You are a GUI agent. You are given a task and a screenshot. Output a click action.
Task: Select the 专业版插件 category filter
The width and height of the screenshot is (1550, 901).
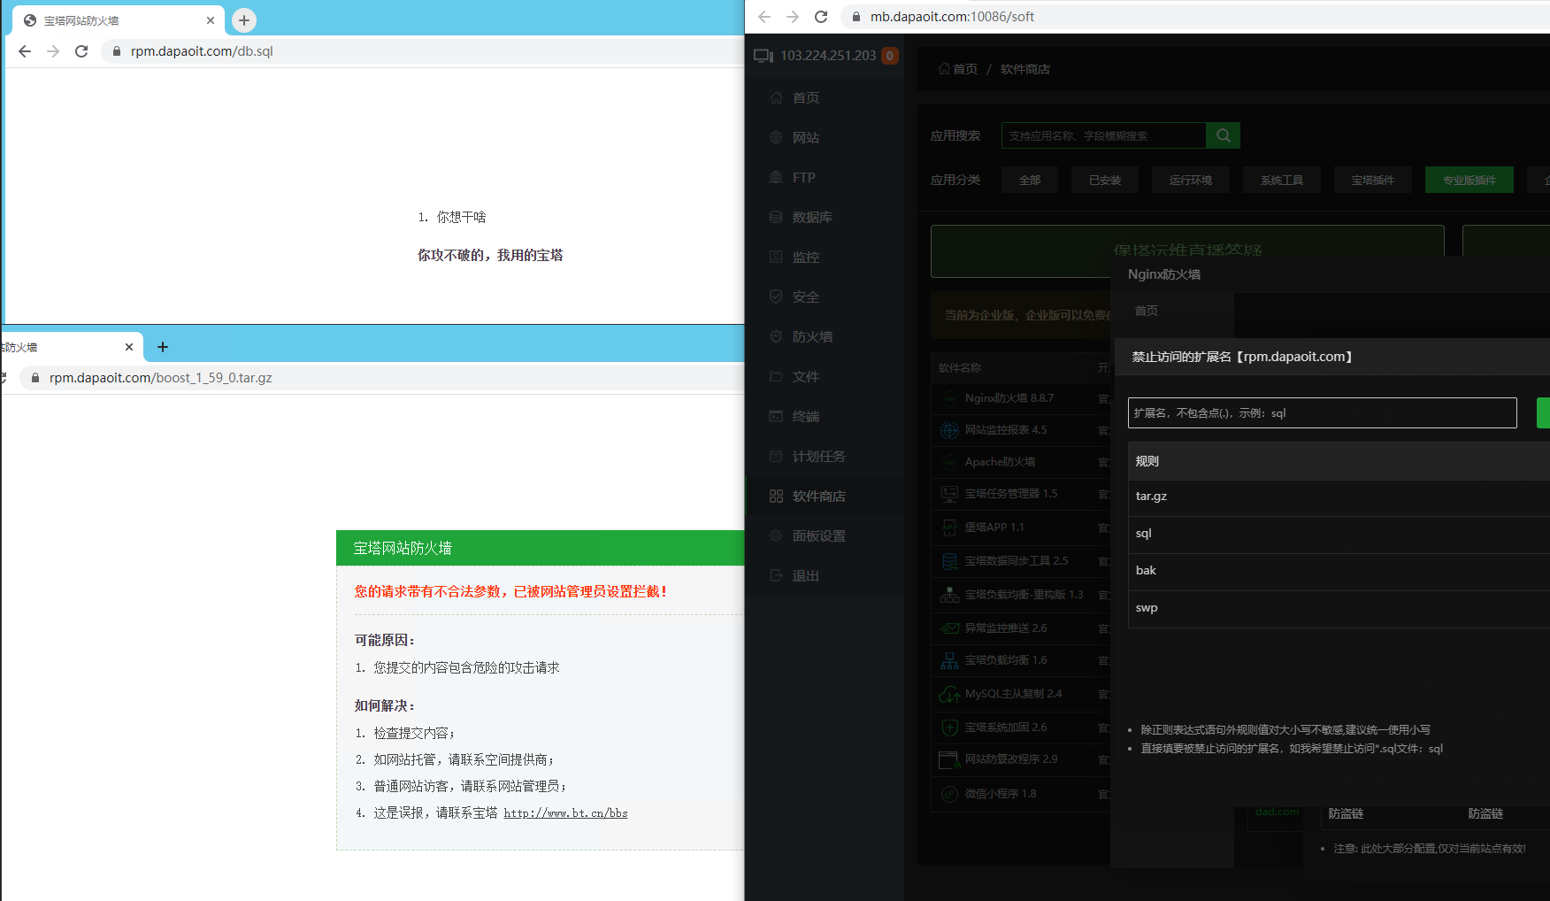pos(1469,180)
